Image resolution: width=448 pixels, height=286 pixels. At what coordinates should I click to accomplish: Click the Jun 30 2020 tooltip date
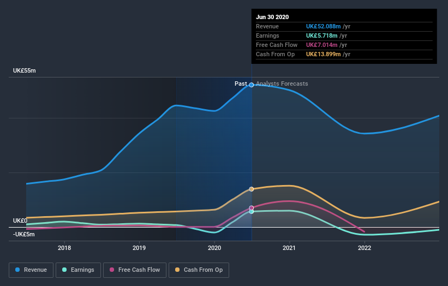tap(272, 17)
